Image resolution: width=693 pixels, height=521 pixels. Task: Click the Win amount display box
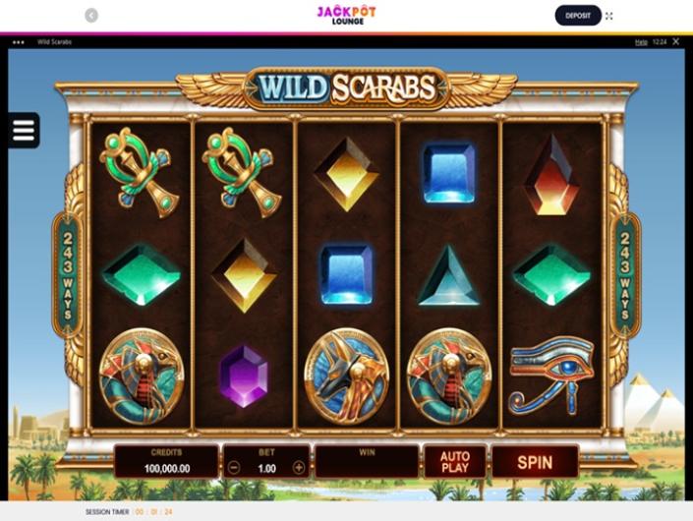367,462
